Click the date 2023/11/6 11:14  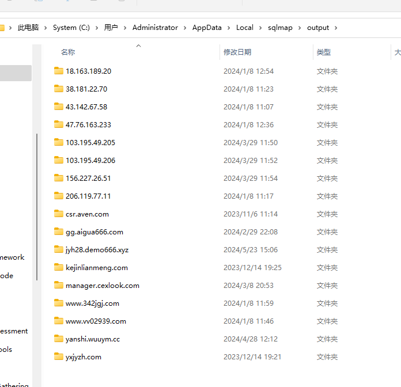tap(251, 214)
